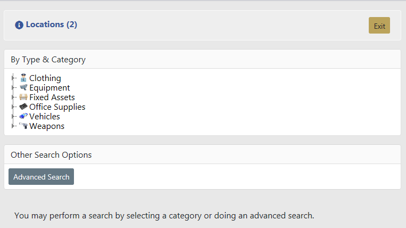Expand the Office Supplies tree node
406x228 pixels.
click(x=13, y=107)
